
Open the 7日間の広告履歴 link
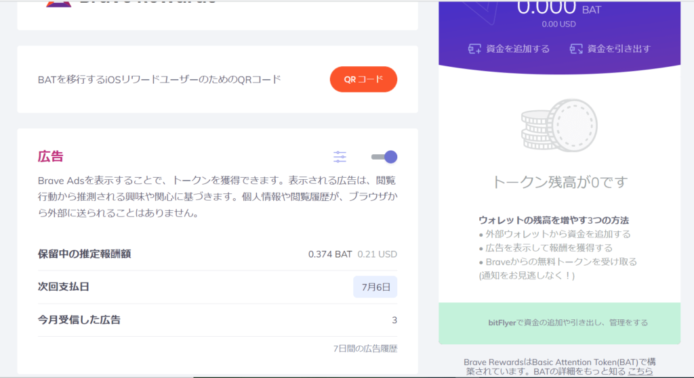click(365, 348)
